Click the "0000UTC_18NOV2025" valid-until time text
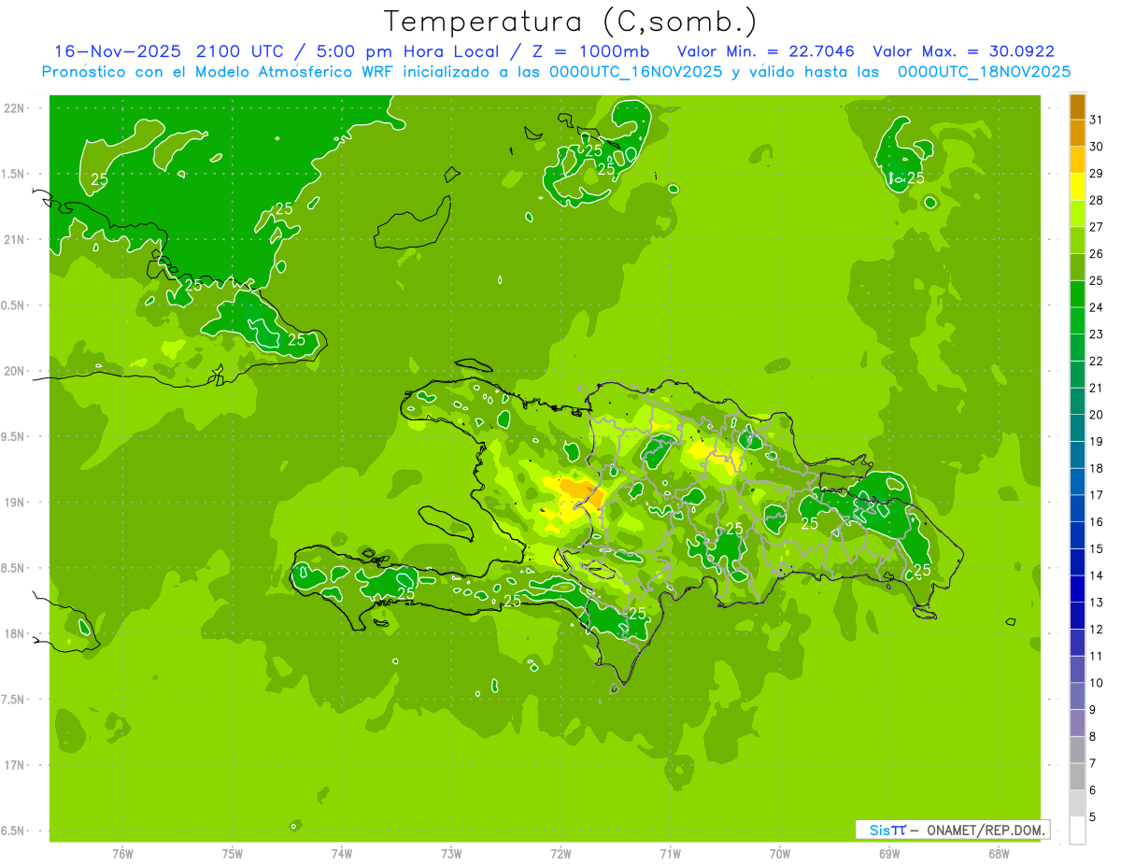1121x866 pixels. 984,72
